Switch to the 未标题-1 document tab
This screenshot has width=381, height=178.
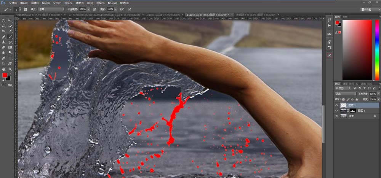pyautogui.click(x=256, y=15)
